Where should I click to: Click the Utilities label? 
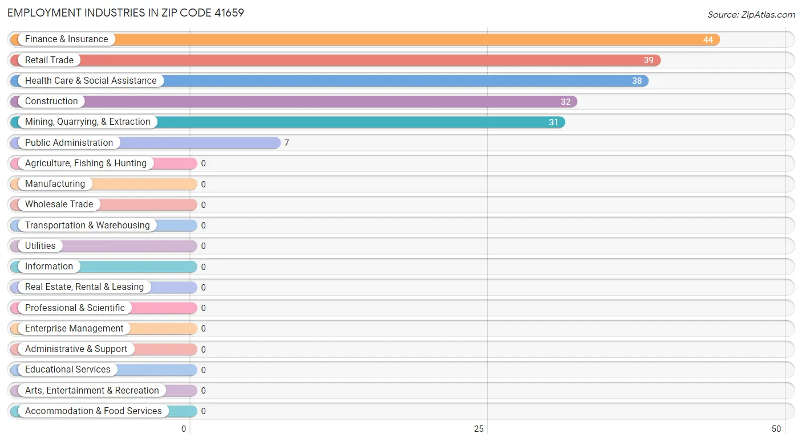[40, 246]
